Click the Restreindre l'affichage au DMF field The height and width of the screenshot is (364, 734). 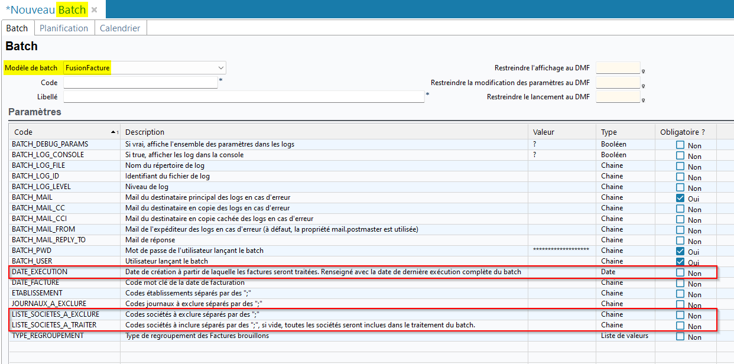[x=618, y=68]
